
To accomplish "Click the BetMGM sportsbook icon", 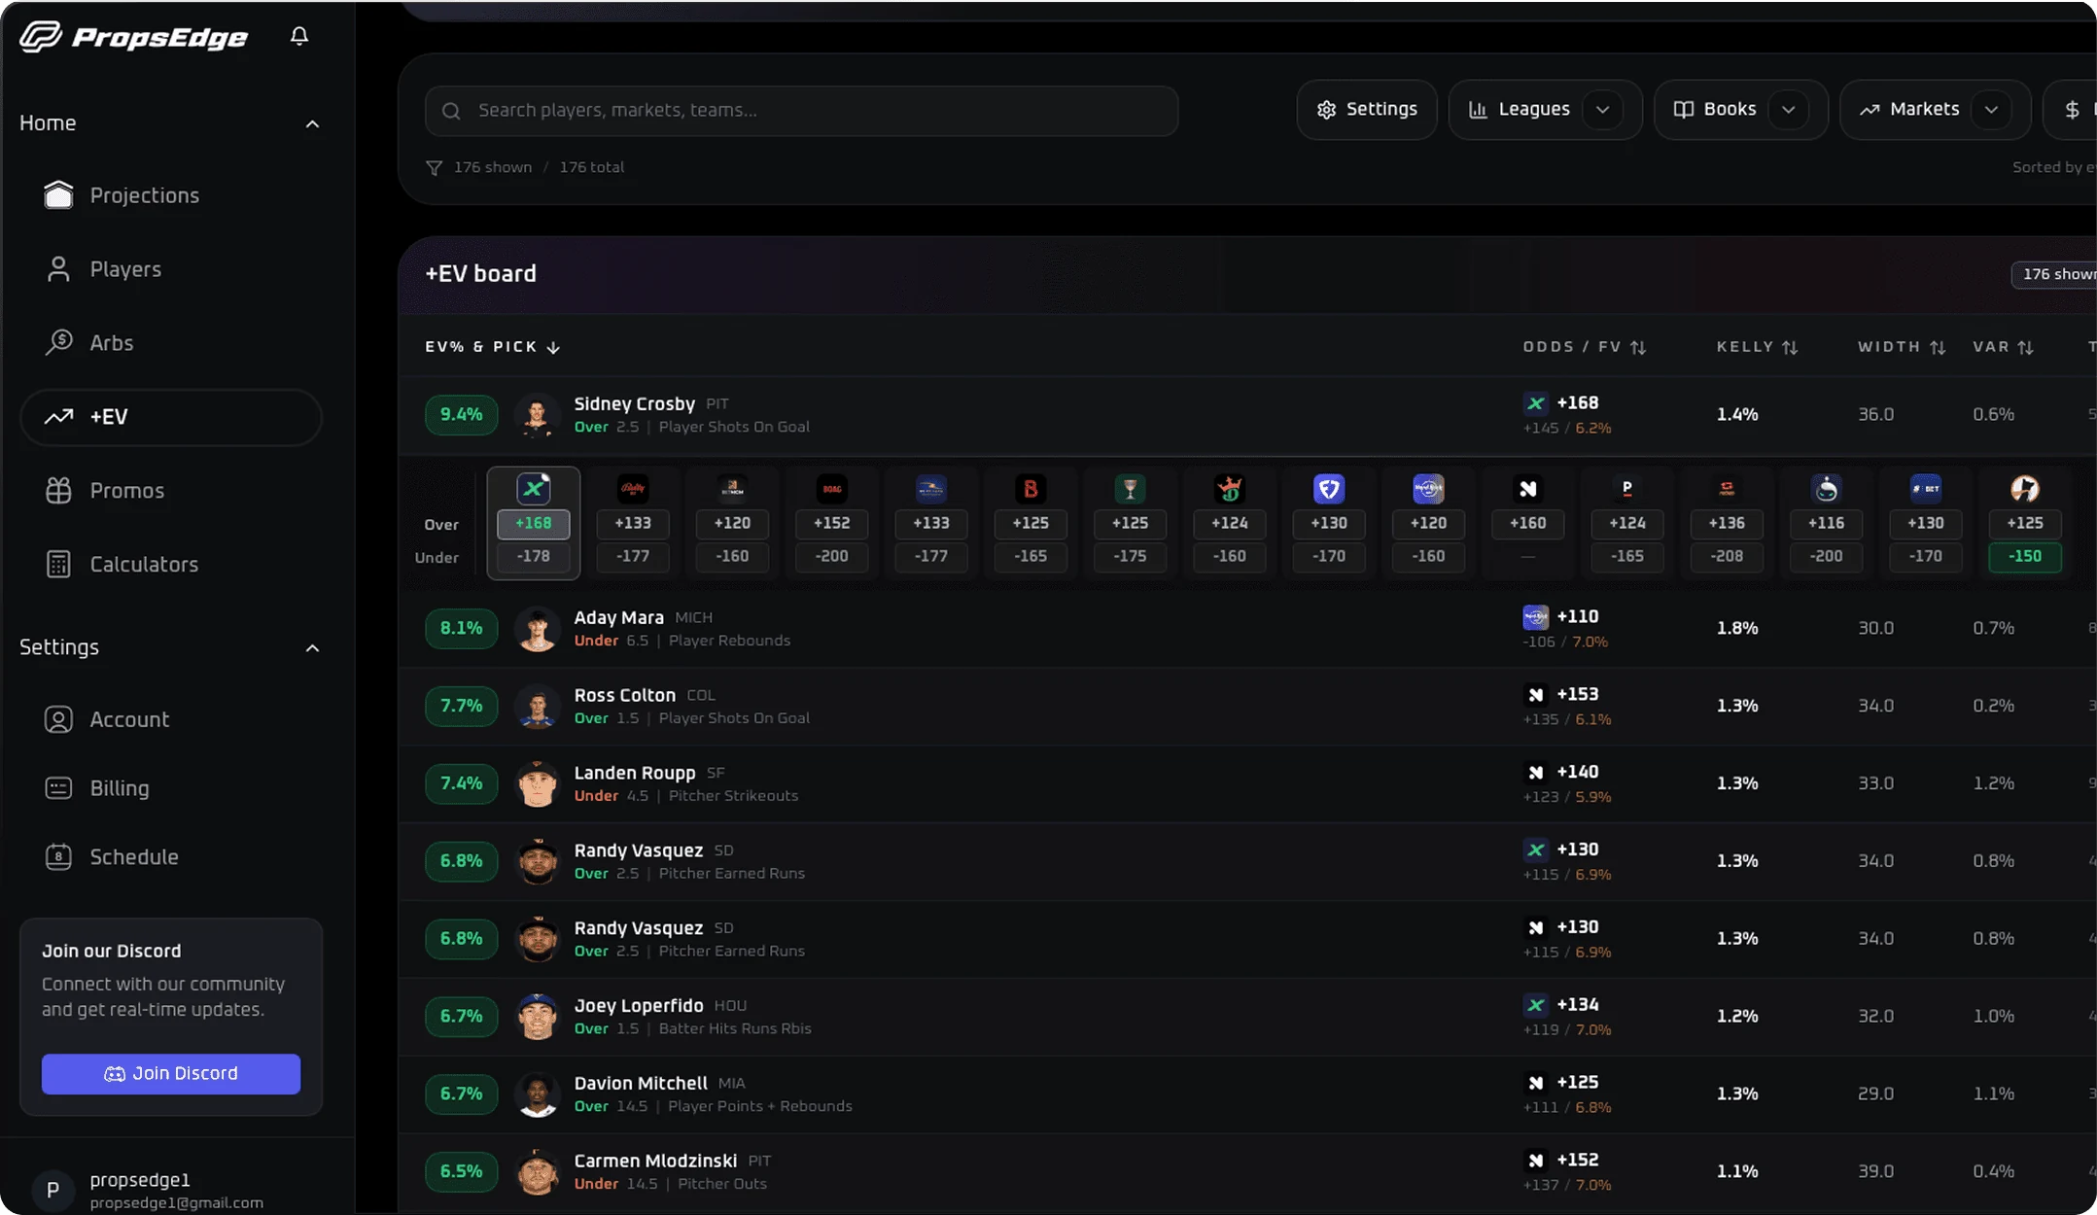I will click(732, 489).
